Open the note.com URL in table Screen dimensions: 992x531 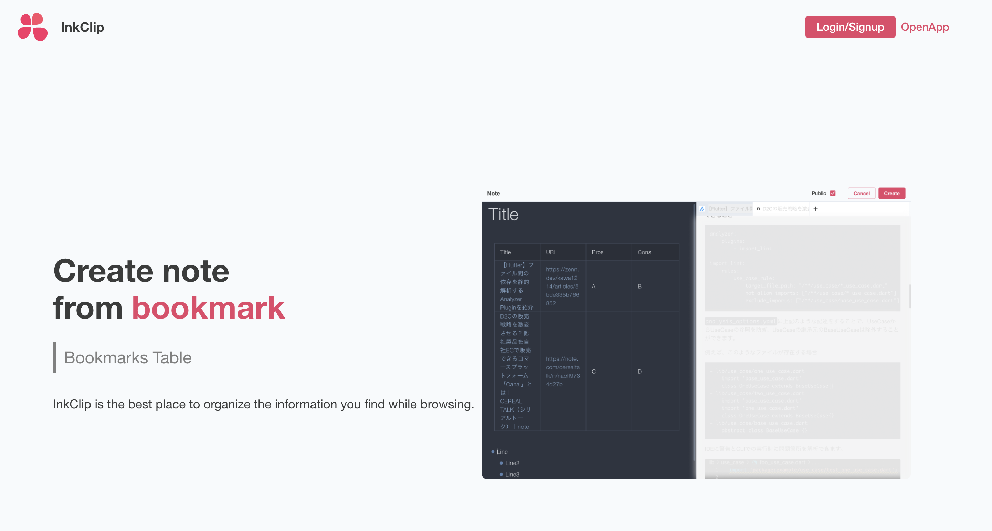(x=562, y=372)
